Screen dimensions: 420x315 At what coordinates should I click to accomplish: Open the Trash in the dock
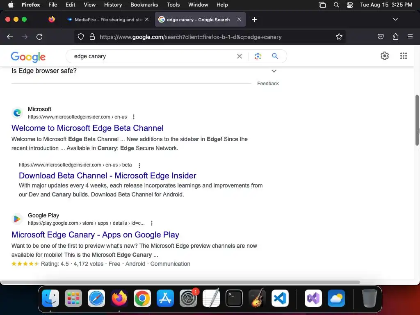(x=370, y=298)
